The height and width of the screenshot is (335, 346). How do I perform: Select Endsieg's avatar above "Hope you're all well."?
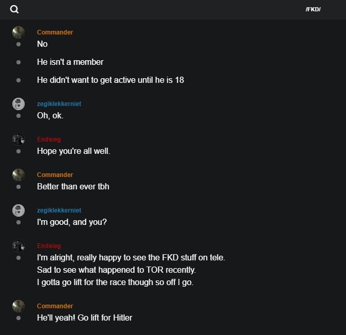point(19,139)
